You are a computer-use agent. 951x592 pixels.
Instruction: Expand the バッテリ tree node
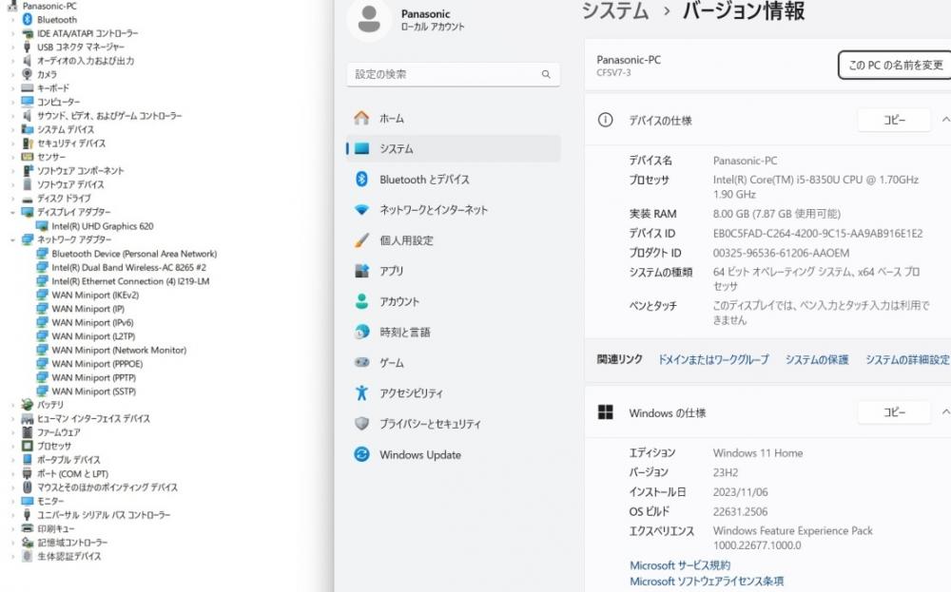tap(12, 404)
